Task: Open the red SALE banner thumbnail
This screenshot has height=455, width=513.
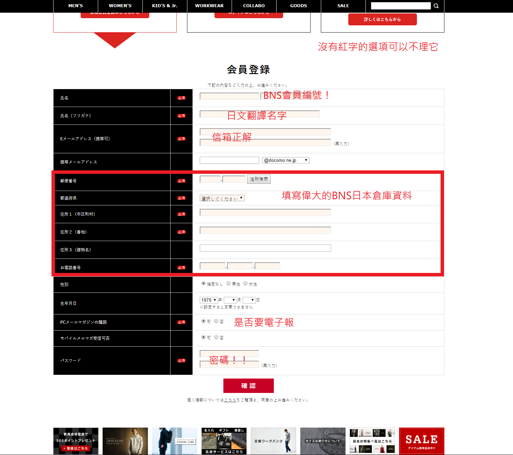Action: 421,441
